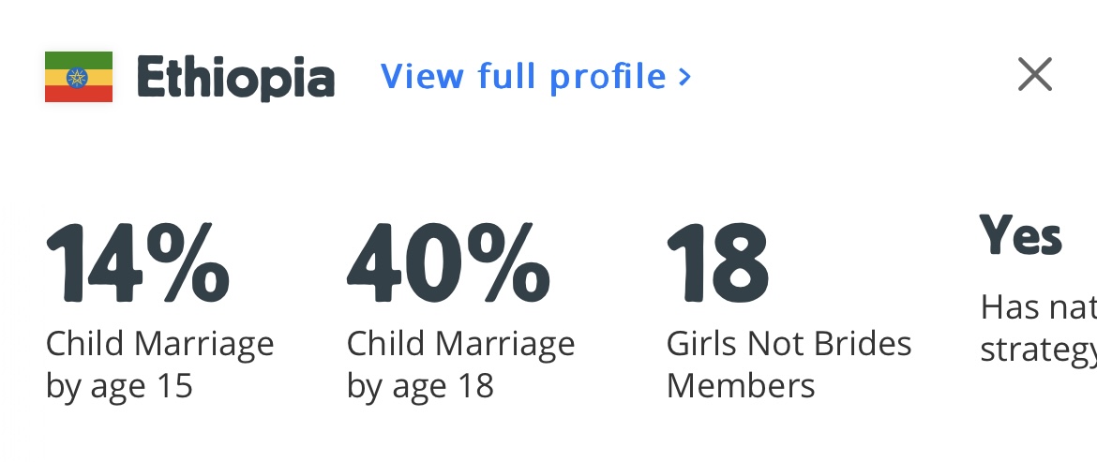The width and height of the screenshot is (1097, 462).
Task: Click the percent sign in 40%
Action: (x=507, y=261)
